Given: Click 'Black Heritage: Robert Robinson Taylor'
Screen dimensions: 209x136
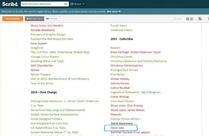Looking at the screenshot, I should 136,52.
